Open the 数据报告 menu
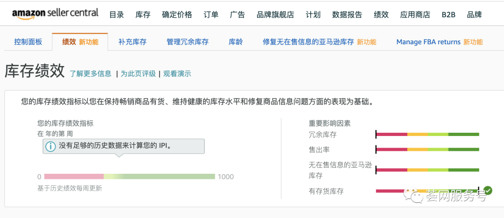504x218 pixels. pyautogui.click(x=347, y=14)
